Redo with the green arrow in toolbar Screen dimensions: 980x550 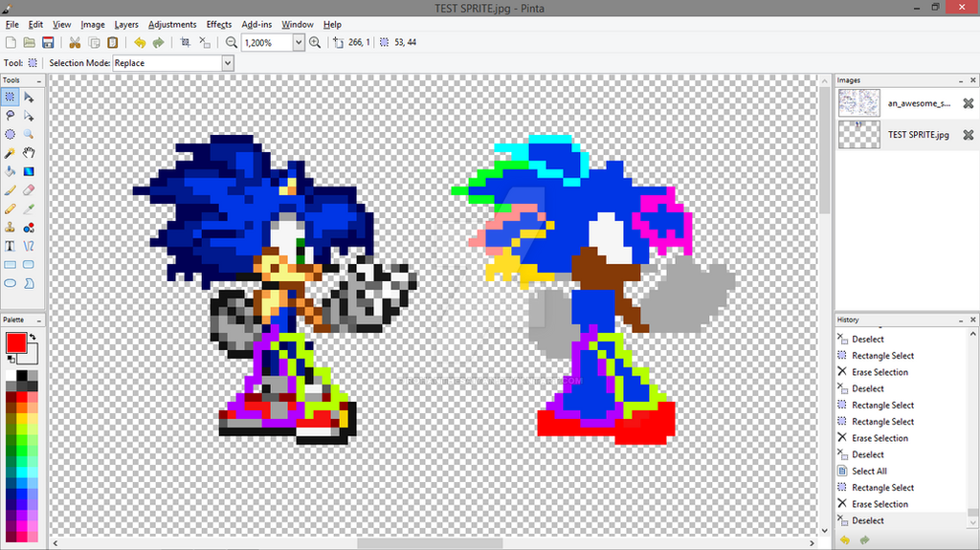coord(158,42)
